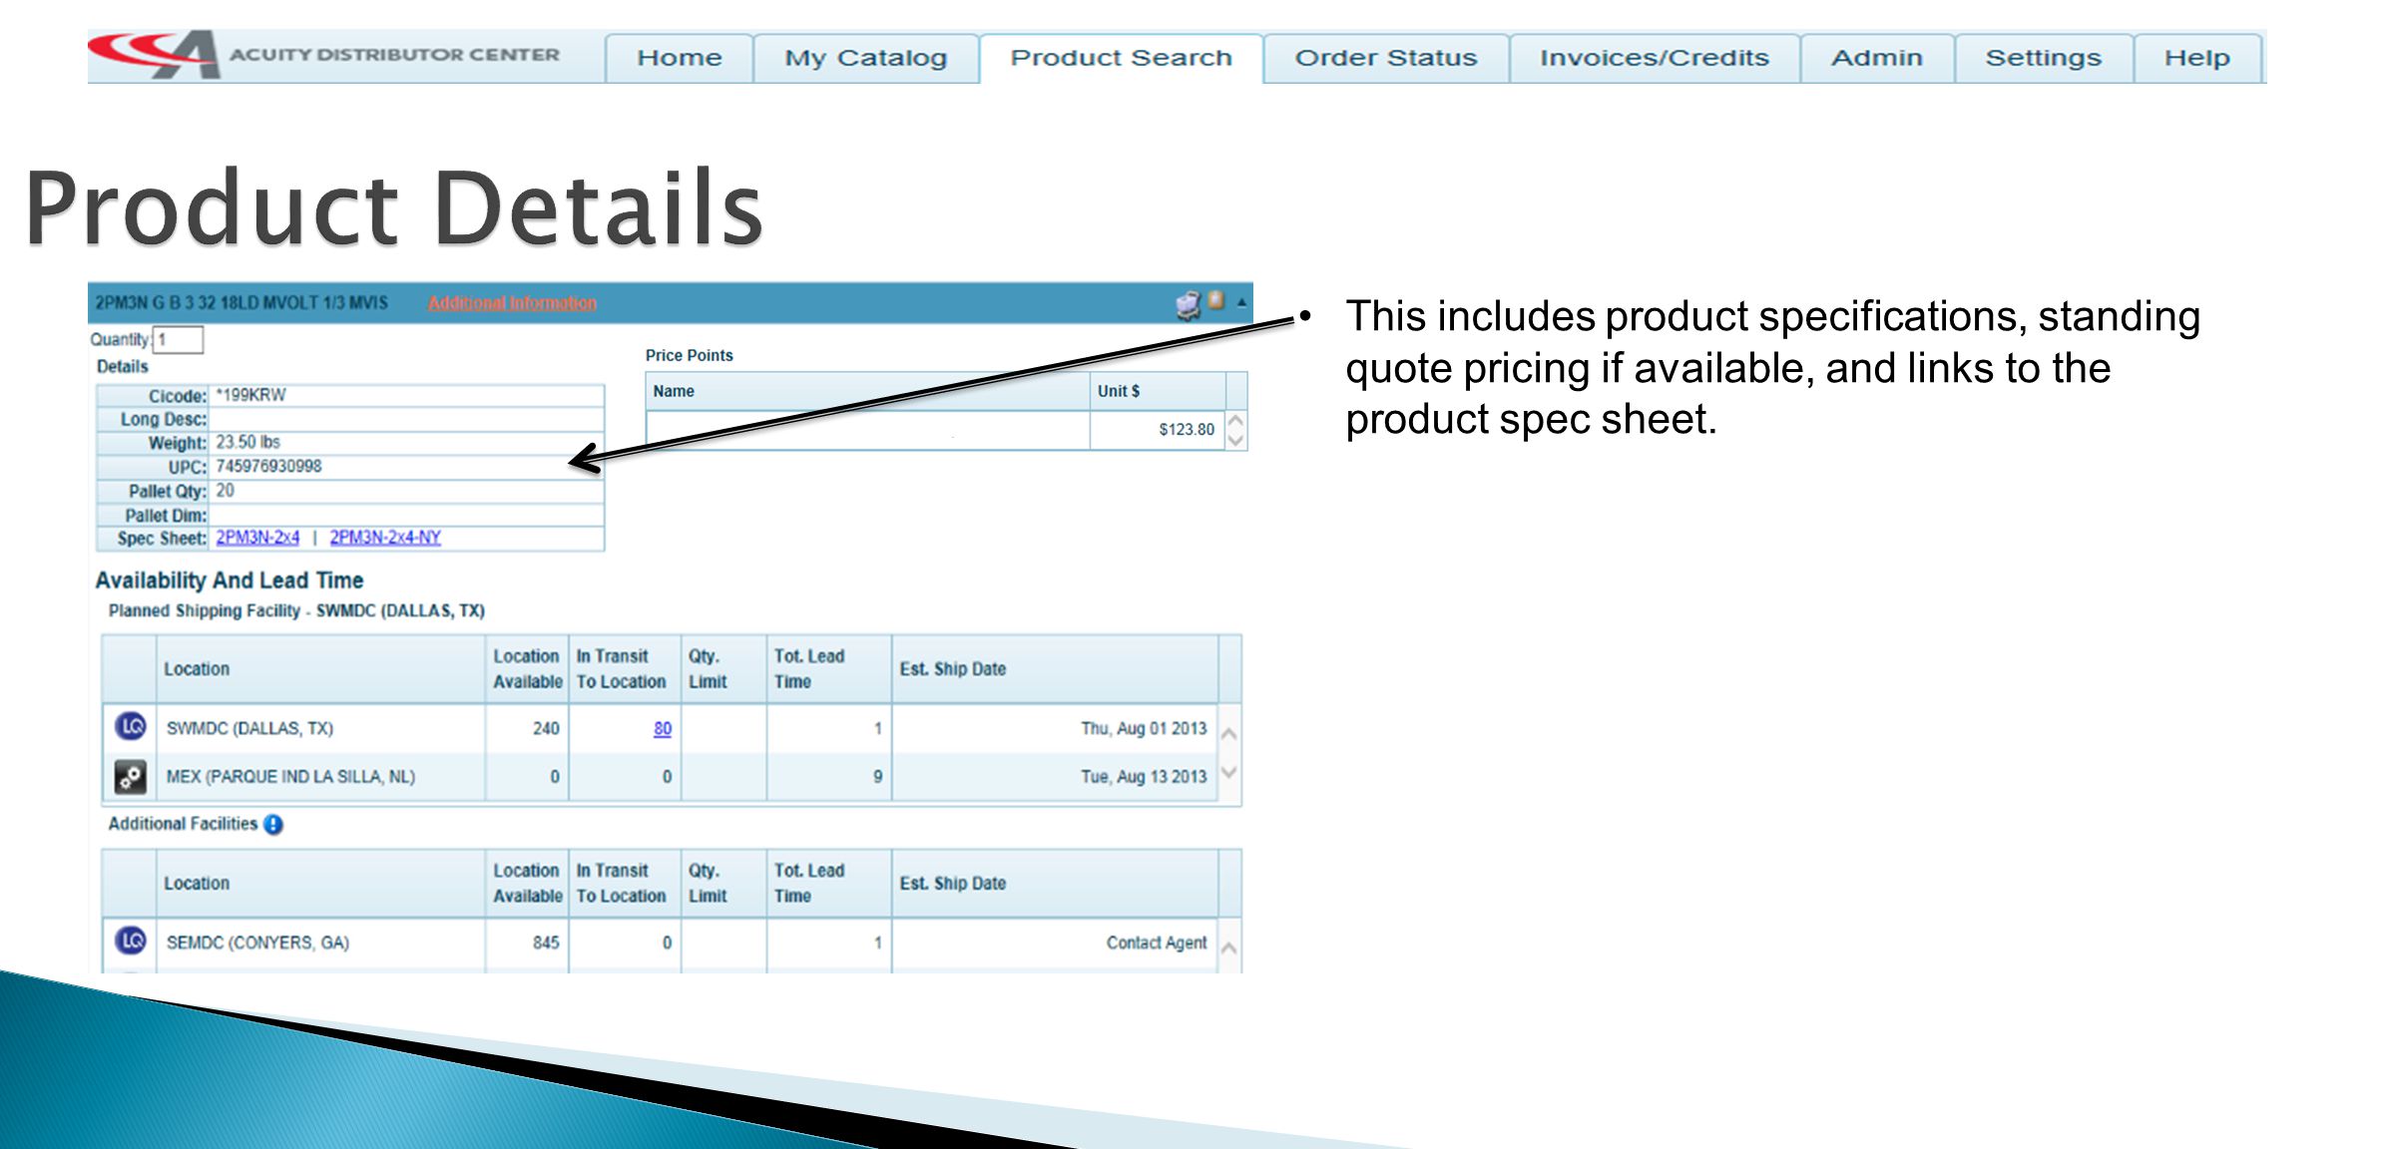The image size is (2395, 1149).
Task: Open the 2PM3N-2x4-NY spec sheet link
Action: (x=385, y=538)
